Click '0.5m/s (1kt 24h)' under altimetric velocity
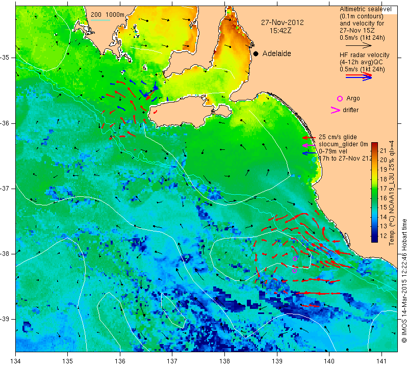 [362, 38]
